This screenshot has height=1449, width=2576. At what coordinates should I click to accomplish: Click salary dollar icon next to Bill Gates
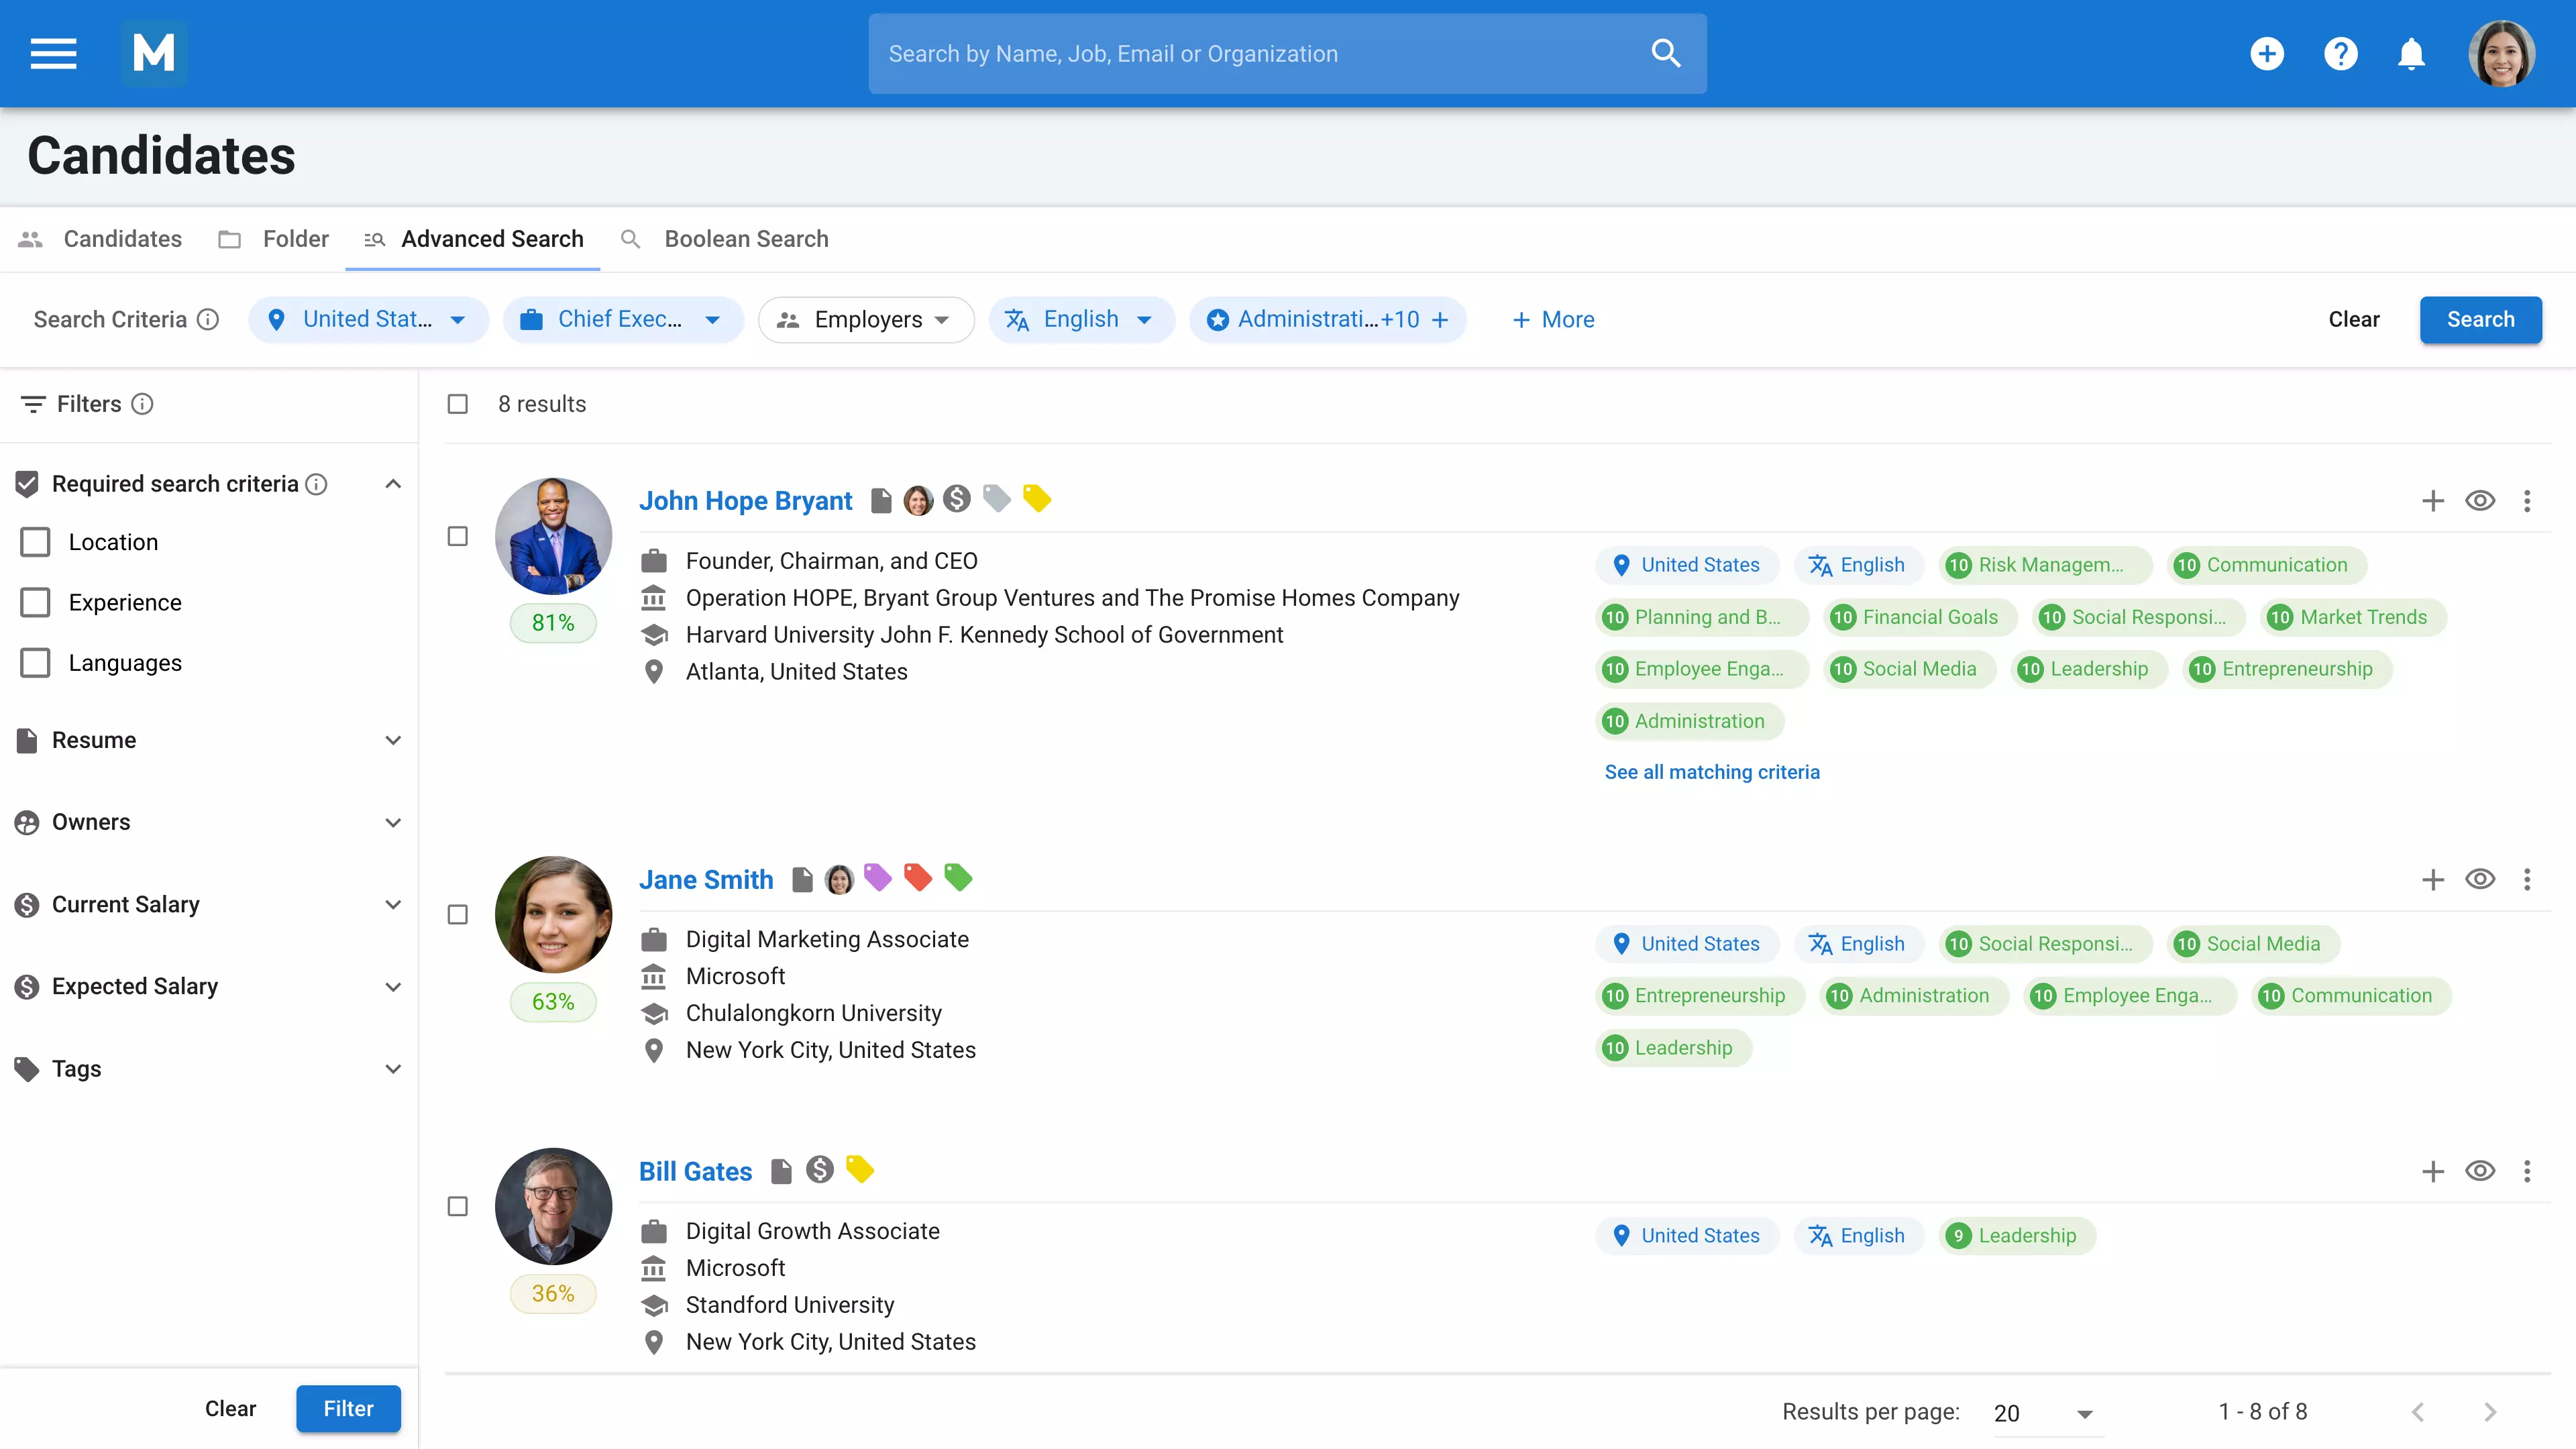click(x=820, y=1170)
